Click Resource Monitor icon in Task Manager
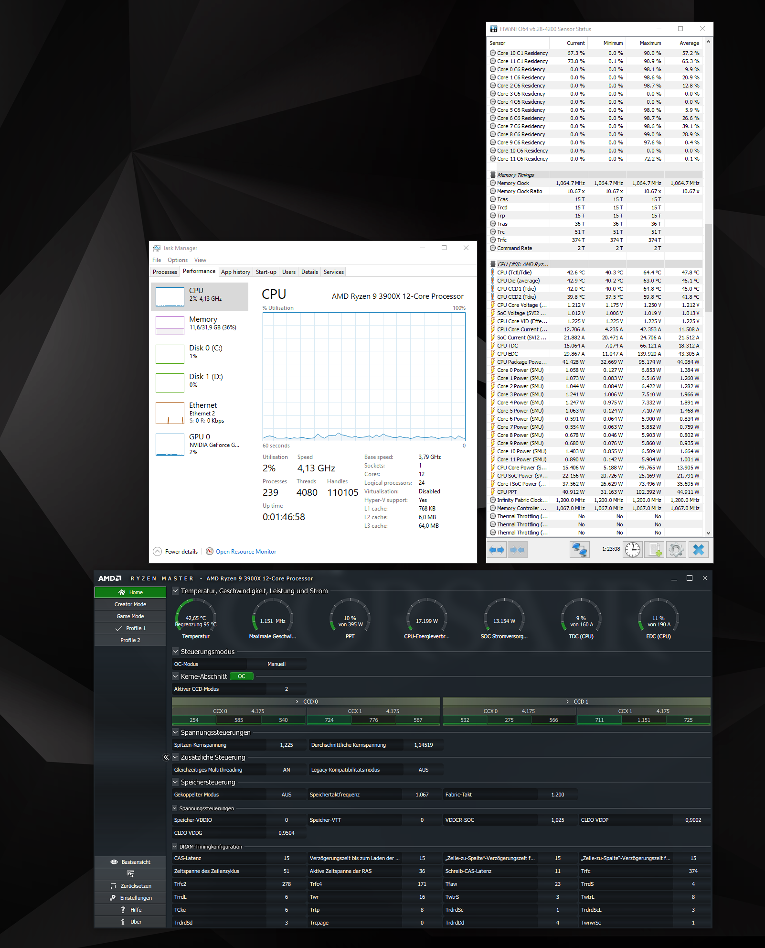765x948 pixels. pos(210,551)
